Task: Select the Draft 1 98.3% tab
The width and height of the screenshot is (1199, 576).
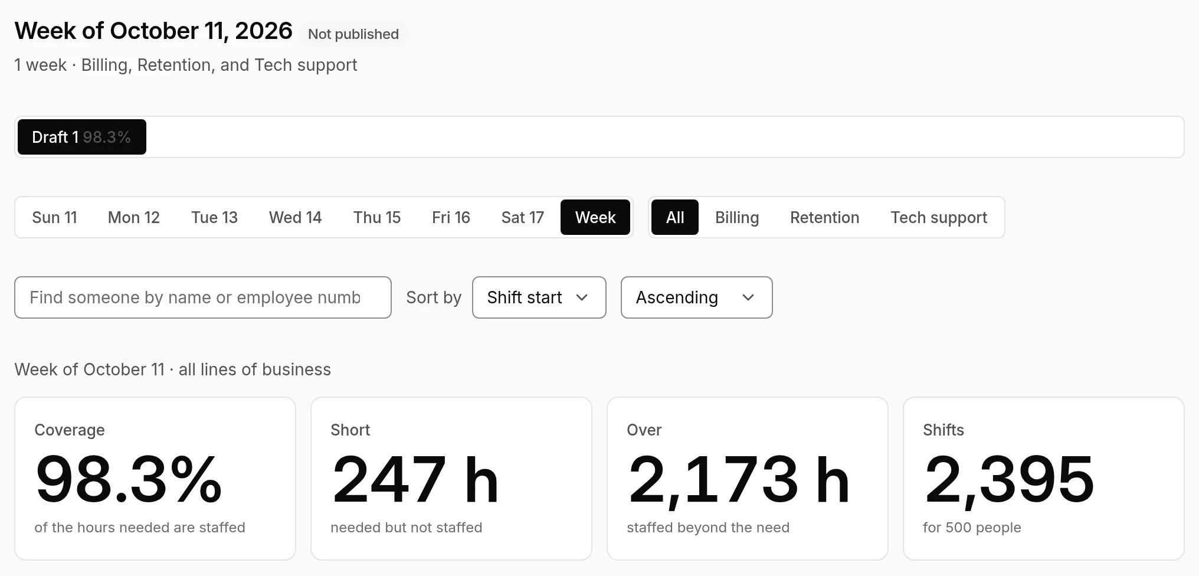Action: coord(82,137)
